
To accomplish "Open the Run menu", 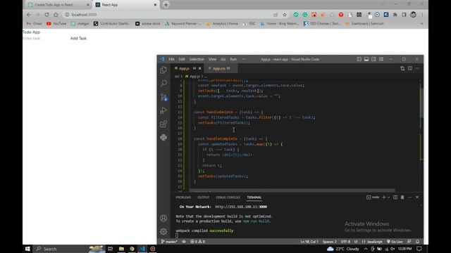I will [x=233, y=59].
